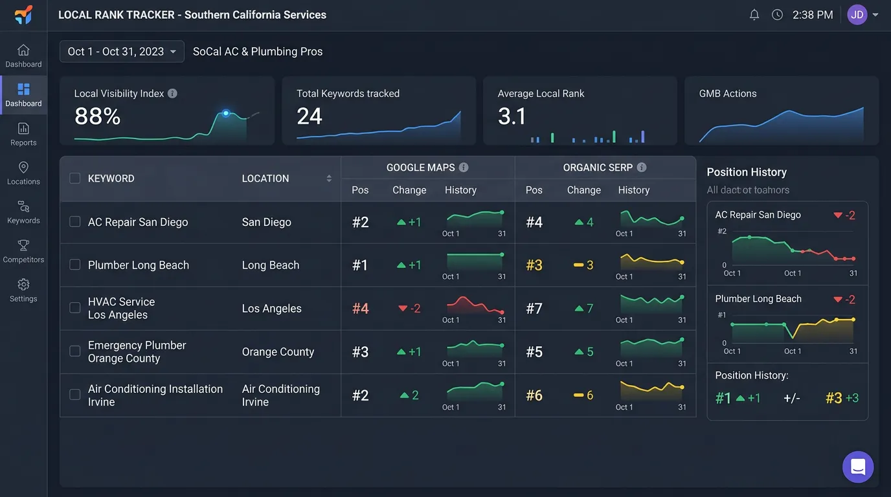Screen dimensions: 891x497
Task: Click the "Los Angeles" location cell
Action: click(272, 309)
